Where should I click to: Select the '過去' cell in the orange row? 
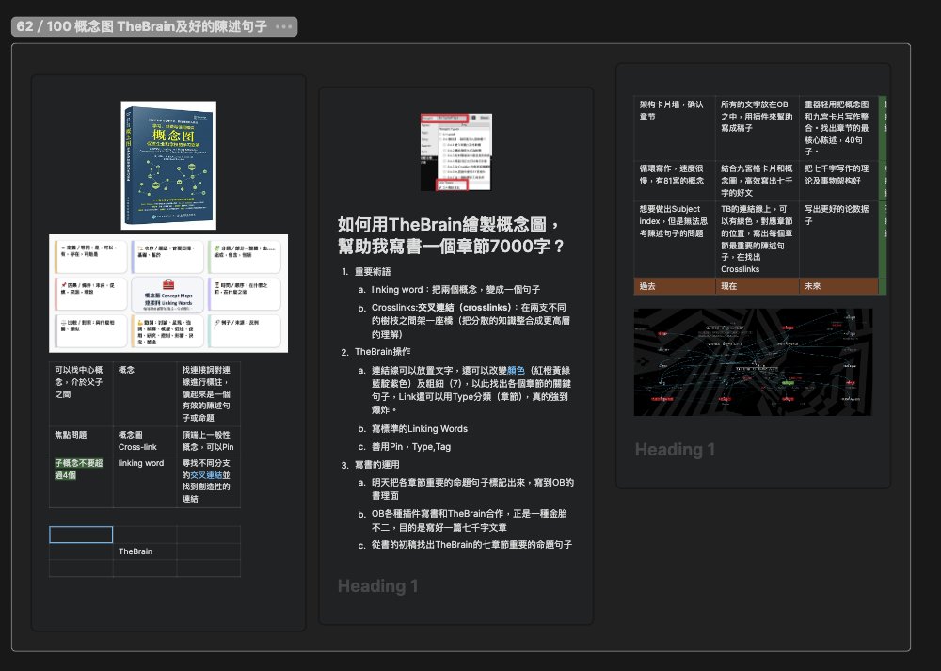(674, 286)
